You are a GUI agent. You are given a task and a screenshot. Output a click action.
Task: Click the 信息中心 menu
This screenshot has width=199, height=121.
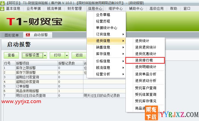[x=95, y=9]
